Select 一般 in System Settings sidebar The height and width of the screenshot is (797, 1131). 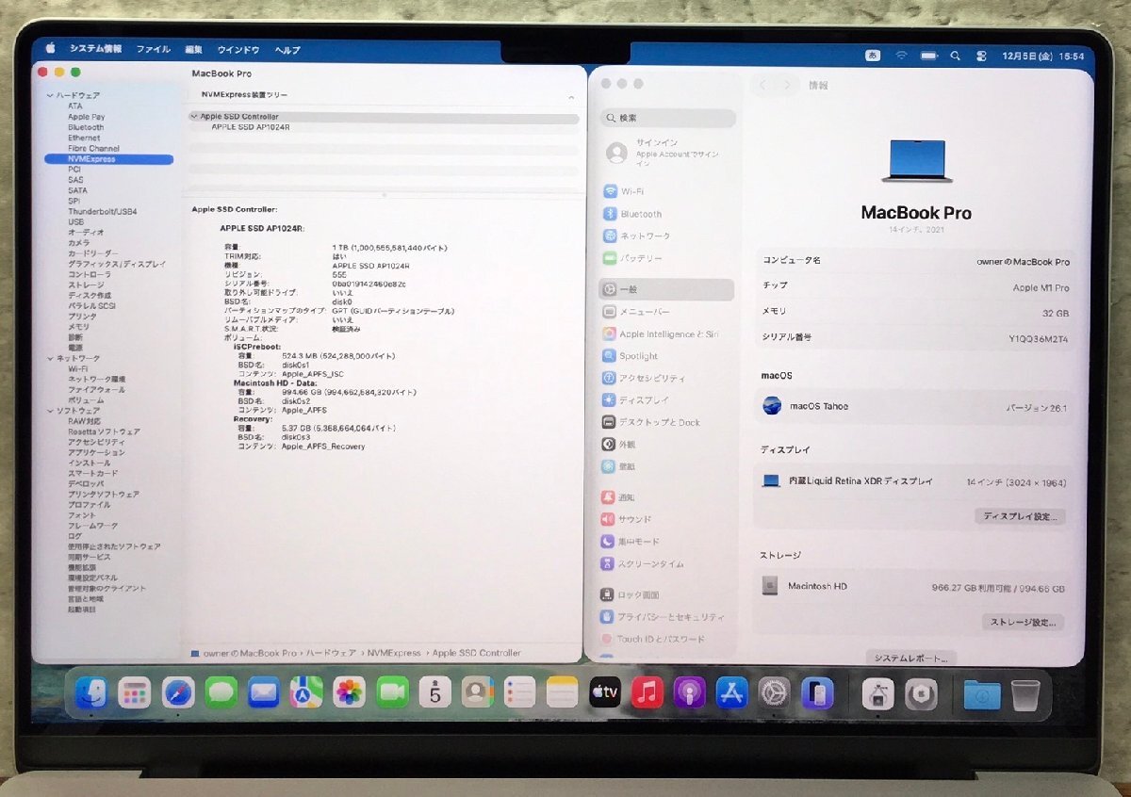pyautogui.click(x=666, y=289)
